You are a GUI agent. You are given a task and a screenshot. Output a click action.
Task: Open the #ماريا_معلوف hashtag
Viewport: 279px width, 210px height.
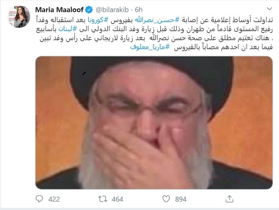coord(150,47)
